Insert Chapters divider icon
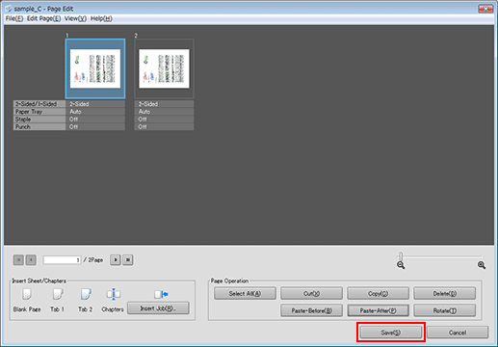The image size is (498, 347). tap(113, 294)
